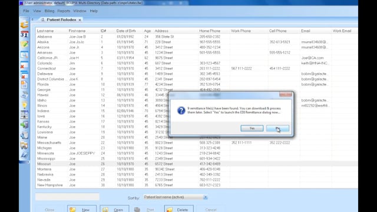Sort by the Last name column header
The image size is (377, 212).
[45, 31]
